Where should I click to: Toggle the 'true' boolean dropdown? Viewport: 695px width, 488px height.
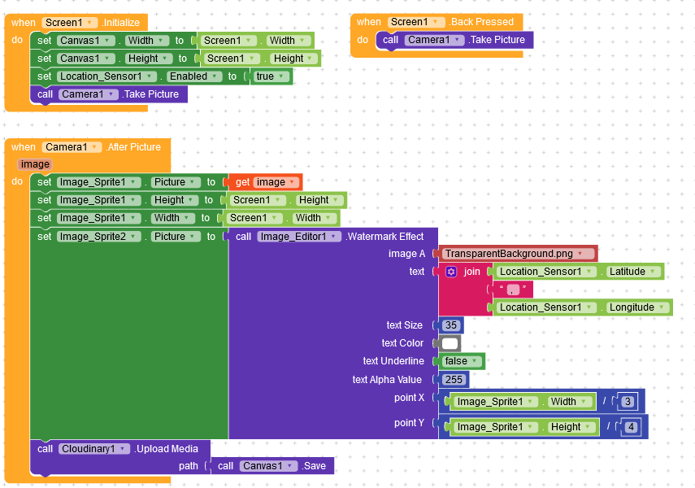click(270, 76)
